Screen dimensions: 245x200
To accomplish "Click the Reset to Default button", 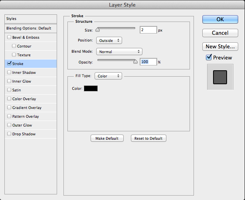I will coord(148,139).
